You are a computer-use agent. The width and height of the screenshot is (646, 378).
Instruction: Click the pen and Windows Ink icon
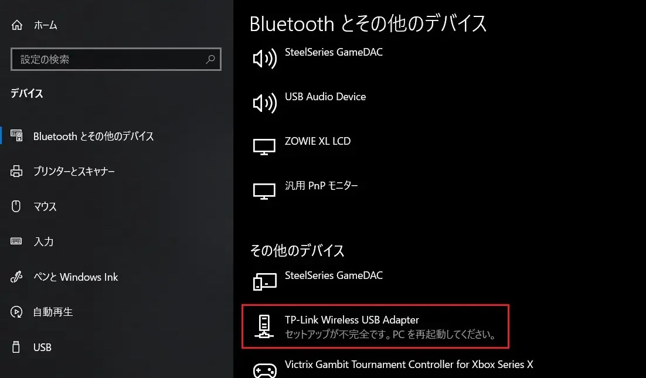pos(16,277)
